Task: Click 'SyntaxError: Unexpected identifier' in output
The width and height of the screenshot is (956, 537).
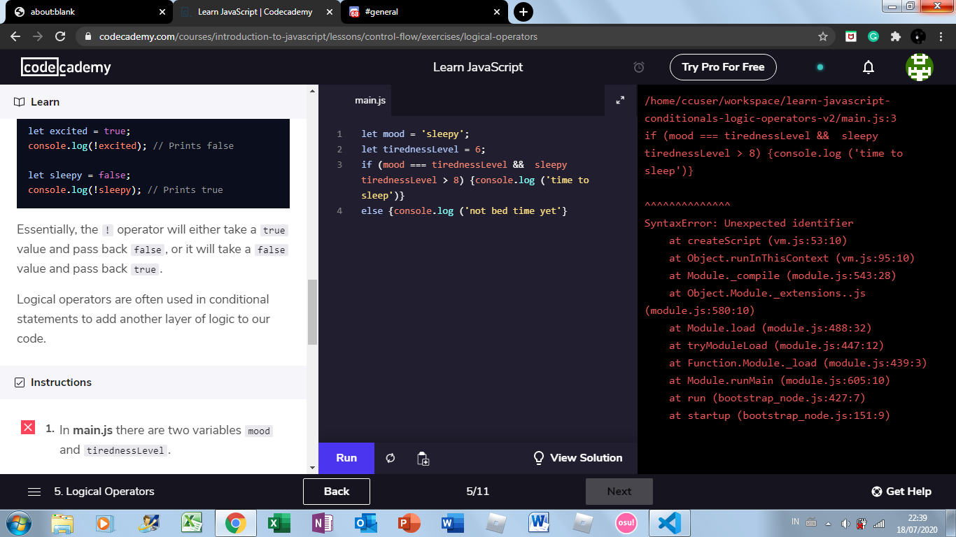Action: click(749, 223)
